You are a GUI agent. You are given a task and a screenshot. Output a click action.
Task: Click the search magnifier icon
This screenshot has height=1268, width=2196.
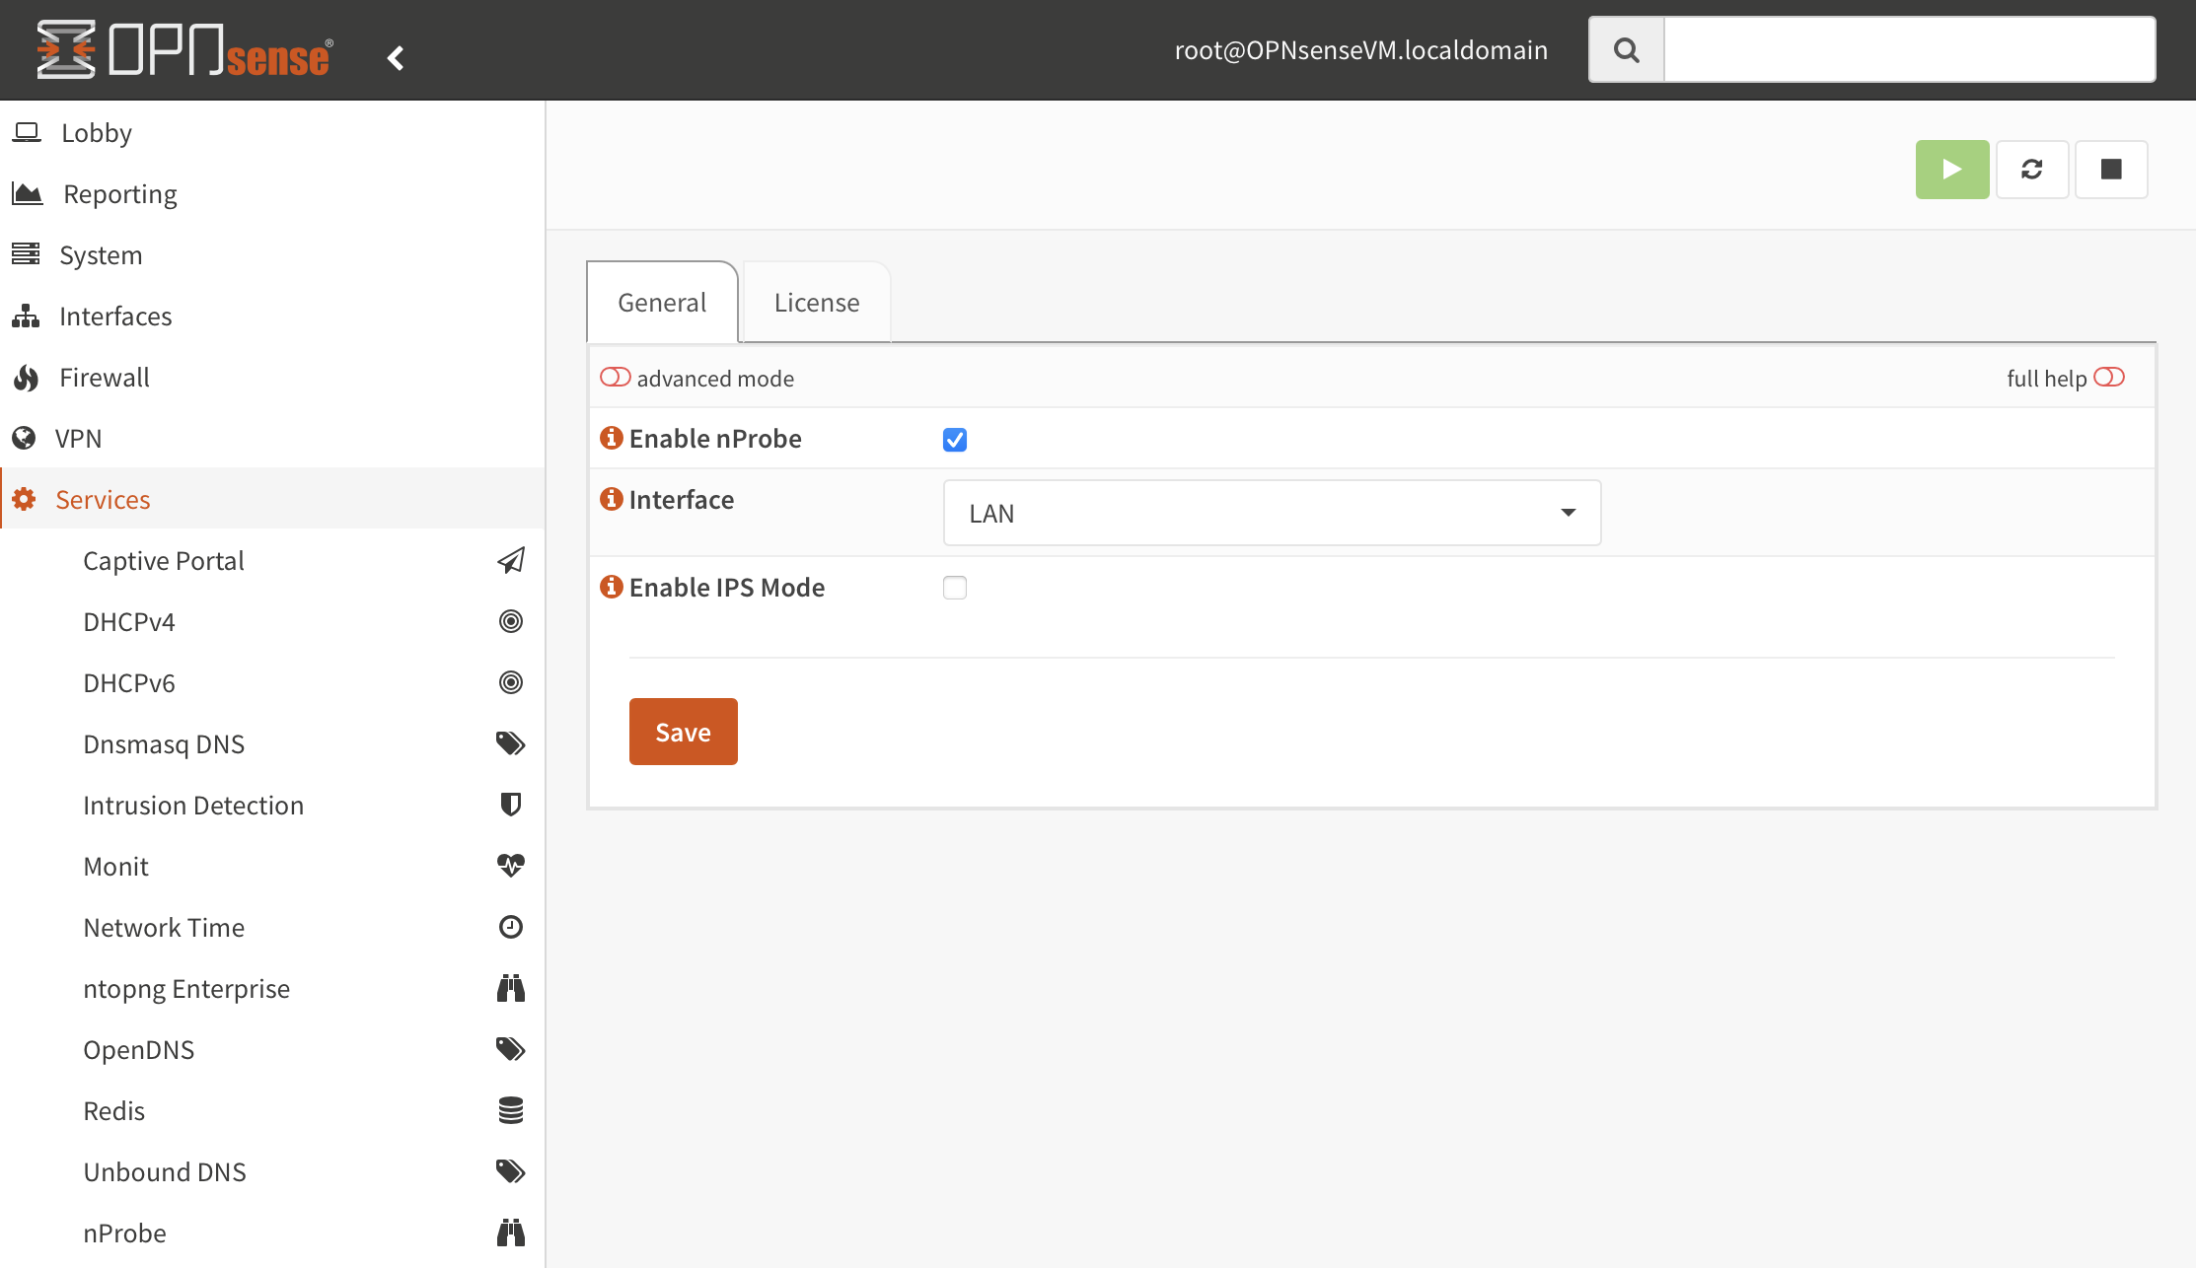tap(1627, 49)
